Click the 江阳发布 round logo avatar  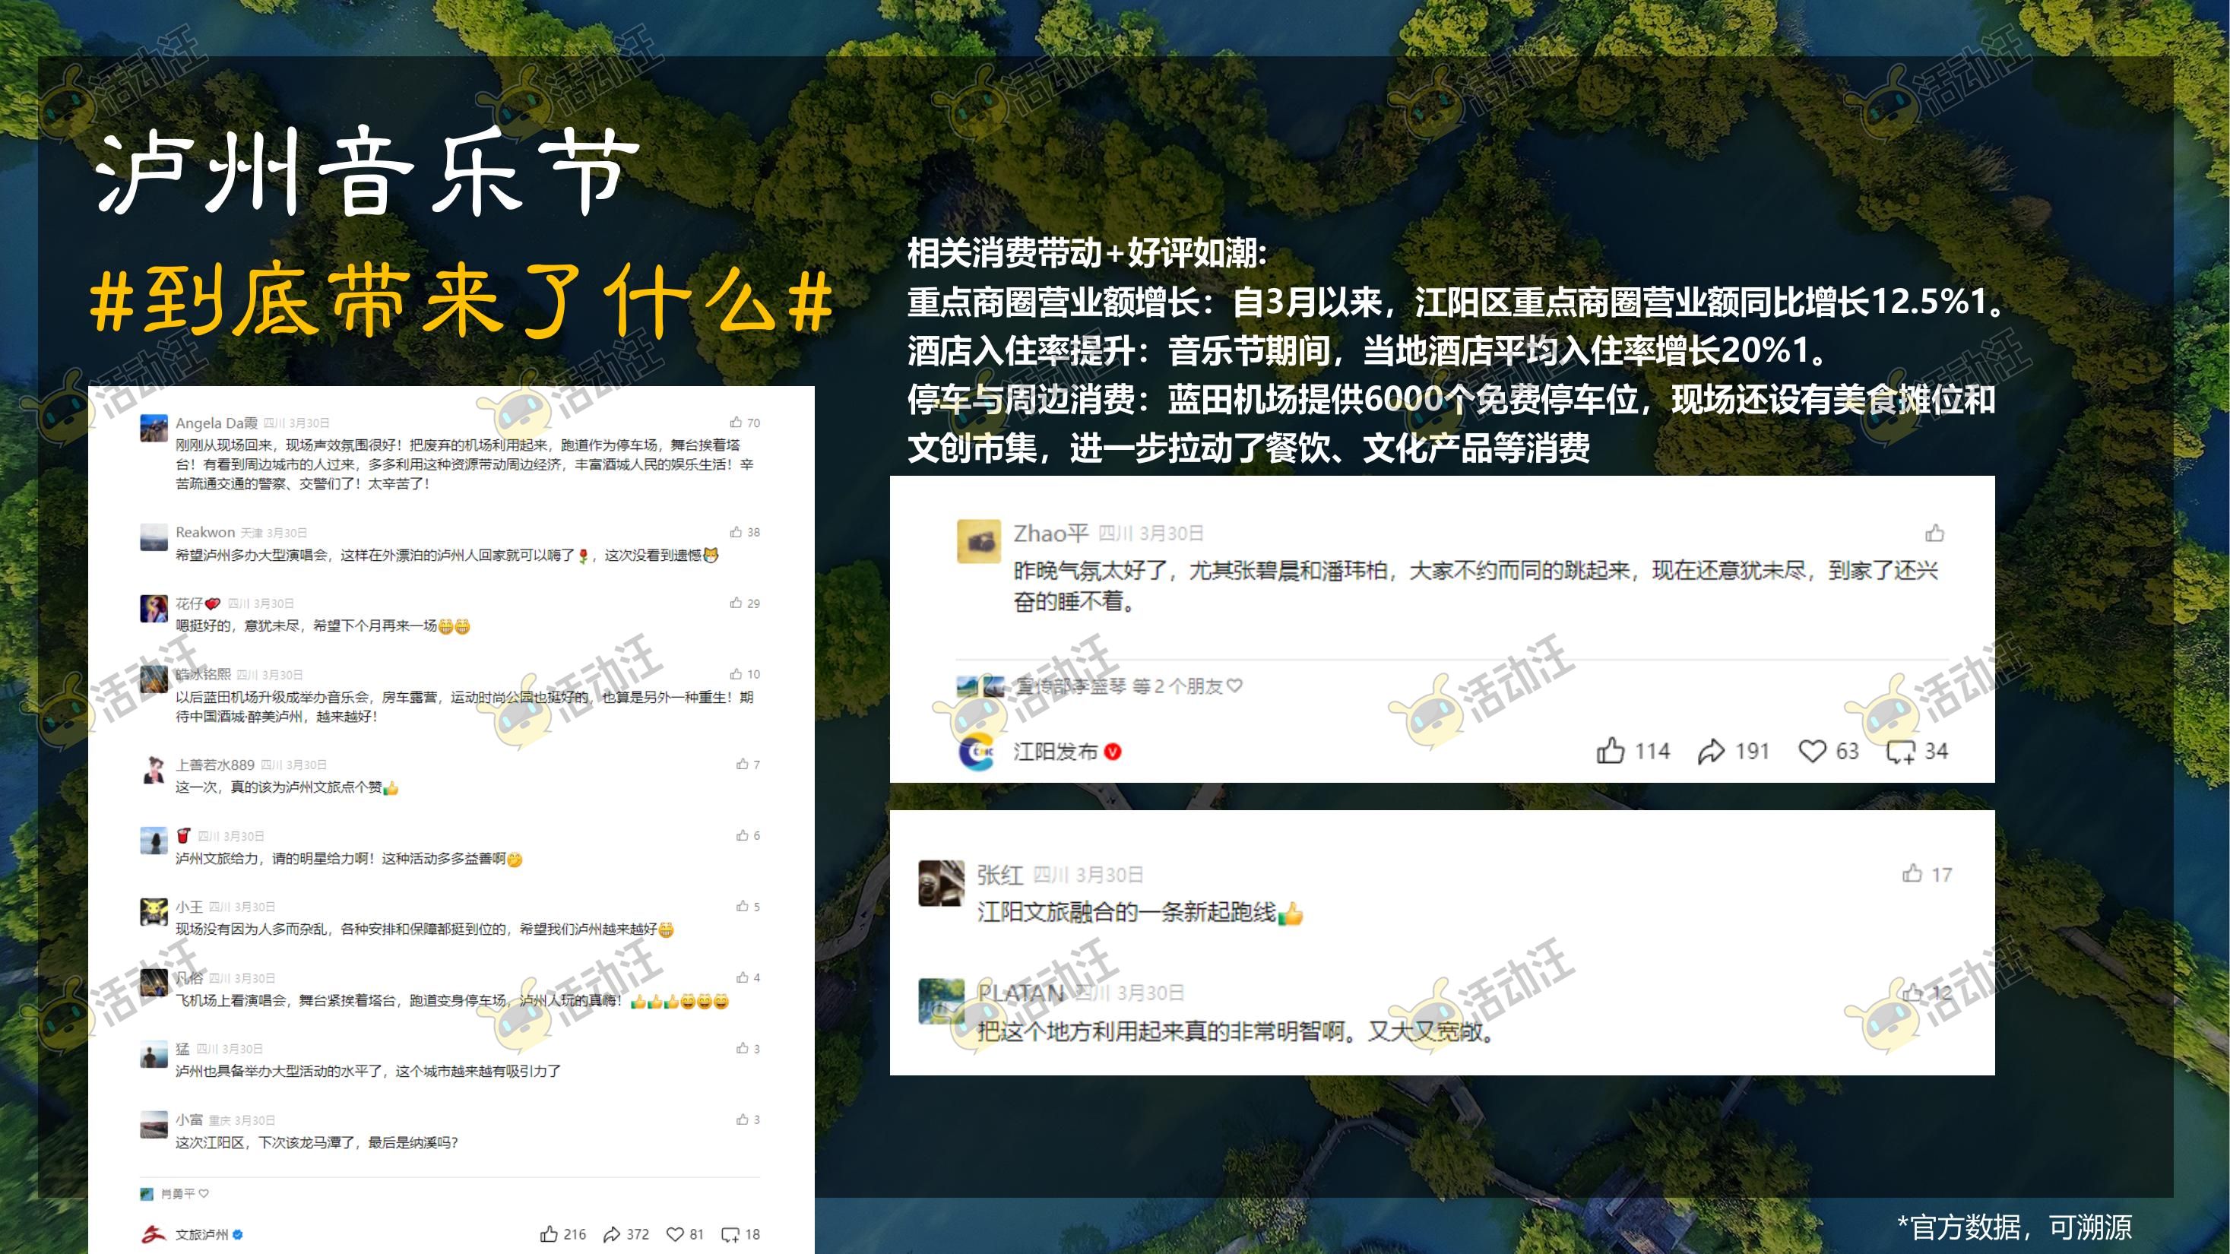(977, 751)
